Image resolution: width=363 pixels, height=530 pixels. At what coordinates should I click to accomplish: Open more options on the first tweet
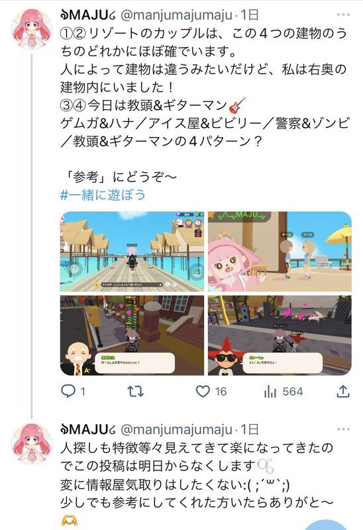[343, 15]
